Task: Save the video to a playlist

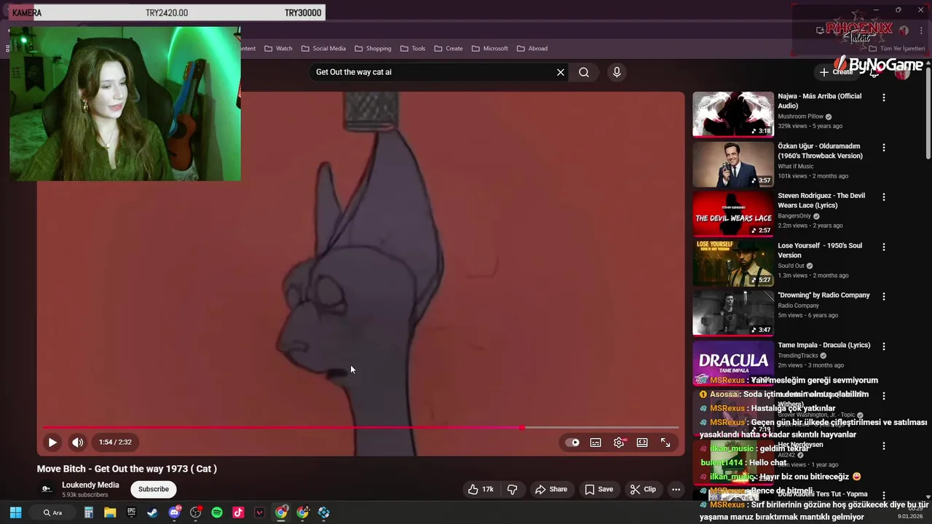Action: pyautogui.click(x=599, y=489)
